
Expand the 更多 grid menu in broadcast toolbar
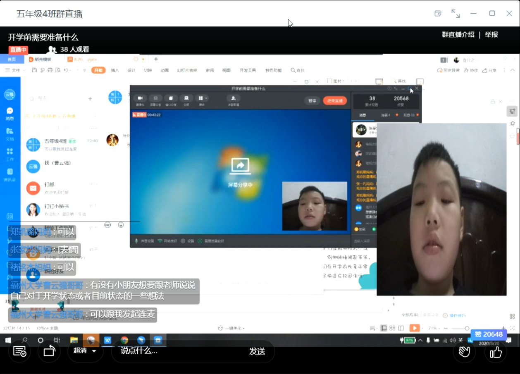203,99
